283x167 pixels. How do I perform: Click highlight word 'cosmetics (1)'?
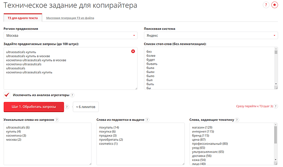click(x=108, y=144)
